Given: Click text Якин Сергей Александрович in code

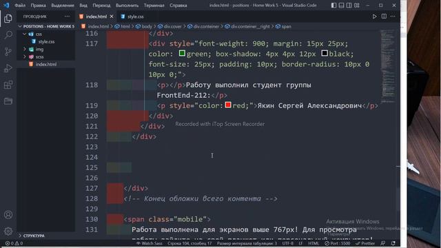Looking at the screenshot, I should click(x=309, y=105).
